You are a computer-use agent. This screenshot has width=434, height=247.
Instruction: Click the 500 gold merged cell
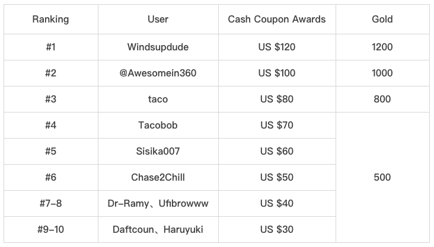pyautogui.click(x=382, y=177)
